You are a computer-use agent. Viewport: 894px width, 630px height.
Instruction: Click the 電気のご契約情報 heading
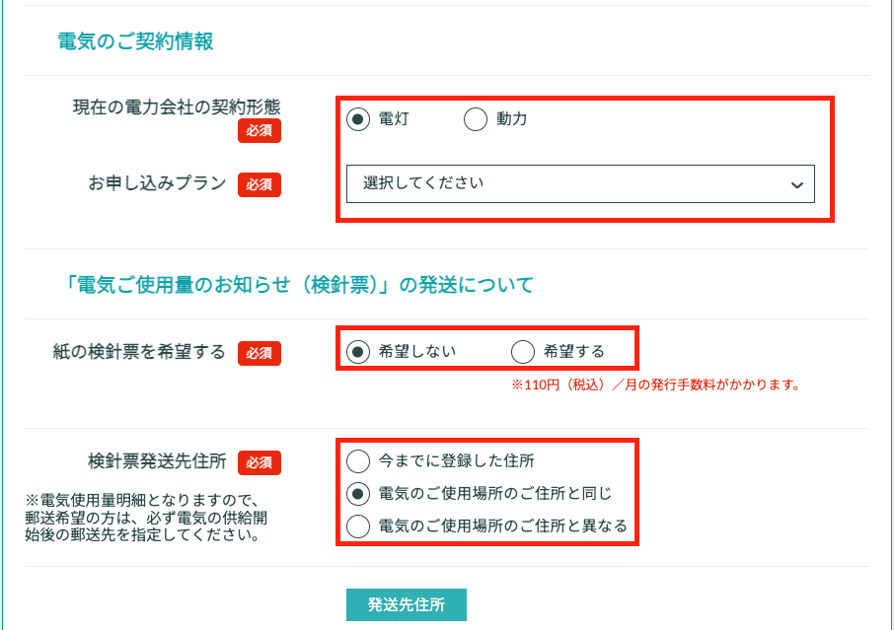coord(136,41)
